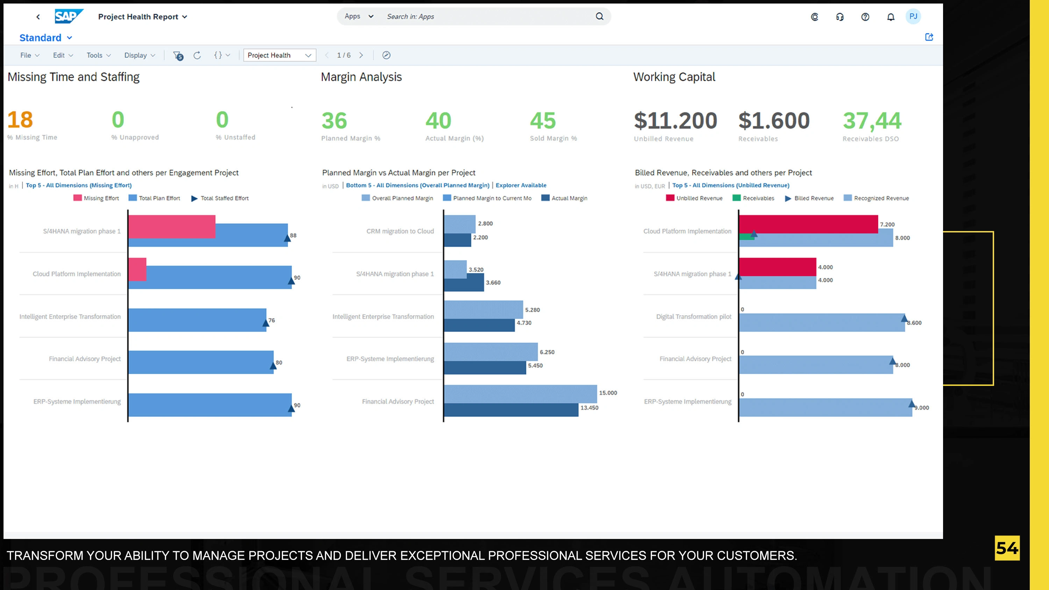This screenshot has width=1049, height=590.
Task: Click the refresh icon in toolbar
Action: 197,55
